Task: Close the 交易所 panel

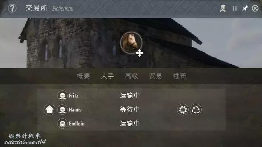Action: [x=255, y=8]
